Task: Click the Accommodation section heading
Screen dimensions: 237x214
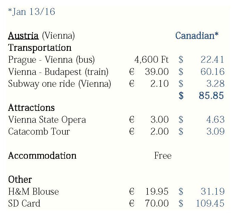Action: click(x=42, y=155)
